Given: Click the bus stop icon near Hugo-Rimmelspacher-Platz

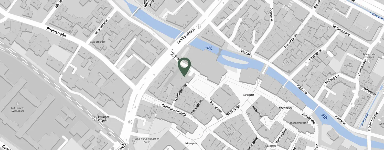Looking at the screenshot, I should click(130, 122).
